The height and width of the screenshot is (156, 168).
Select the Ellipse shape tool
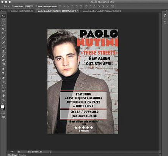[3, 91]
